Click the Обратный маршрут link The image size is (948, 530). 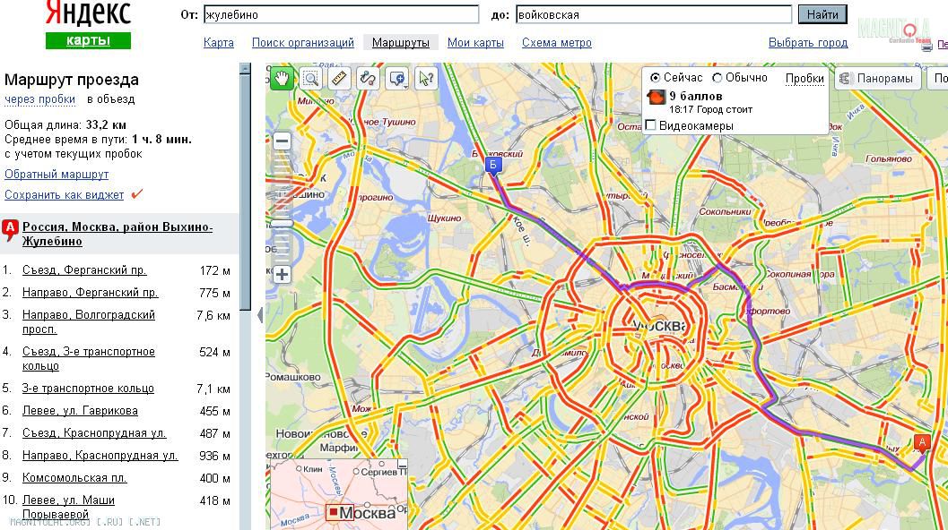[x=57, y=175]
